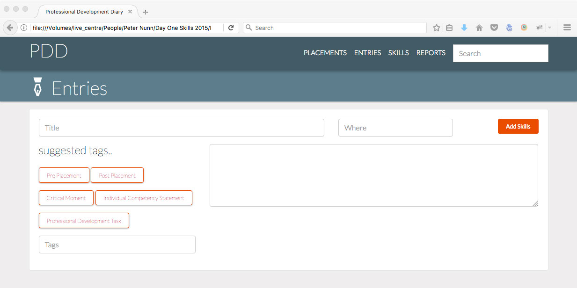Viewport: 577px width, 288px height.
Task: Click the browser toolbar Search box
Action: point(335,28)
